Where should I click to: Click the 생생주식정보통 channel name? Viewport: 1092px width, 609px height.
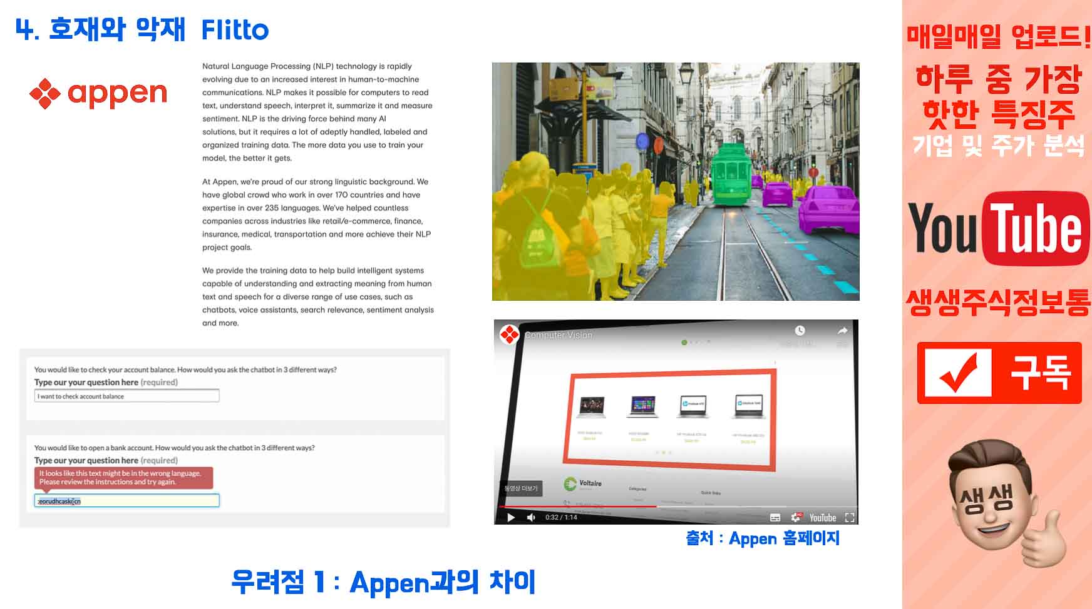[x=998, y=303]
